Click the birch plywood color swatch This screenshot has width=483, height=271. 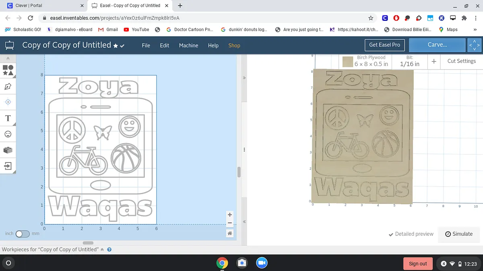coord(347,62)
